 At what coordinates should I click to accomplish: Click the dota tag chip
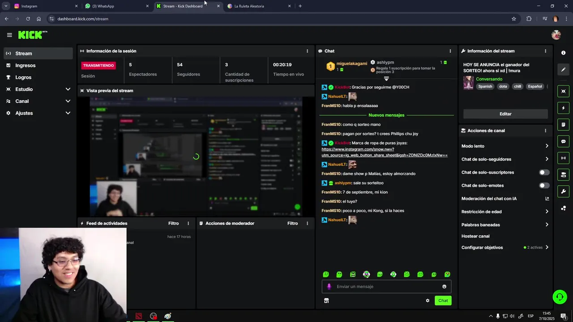(503, 86)
